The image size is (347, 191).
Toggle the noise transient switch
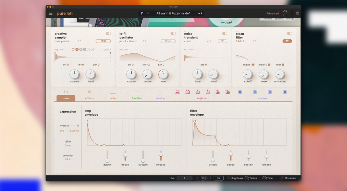tap(225, 33)
